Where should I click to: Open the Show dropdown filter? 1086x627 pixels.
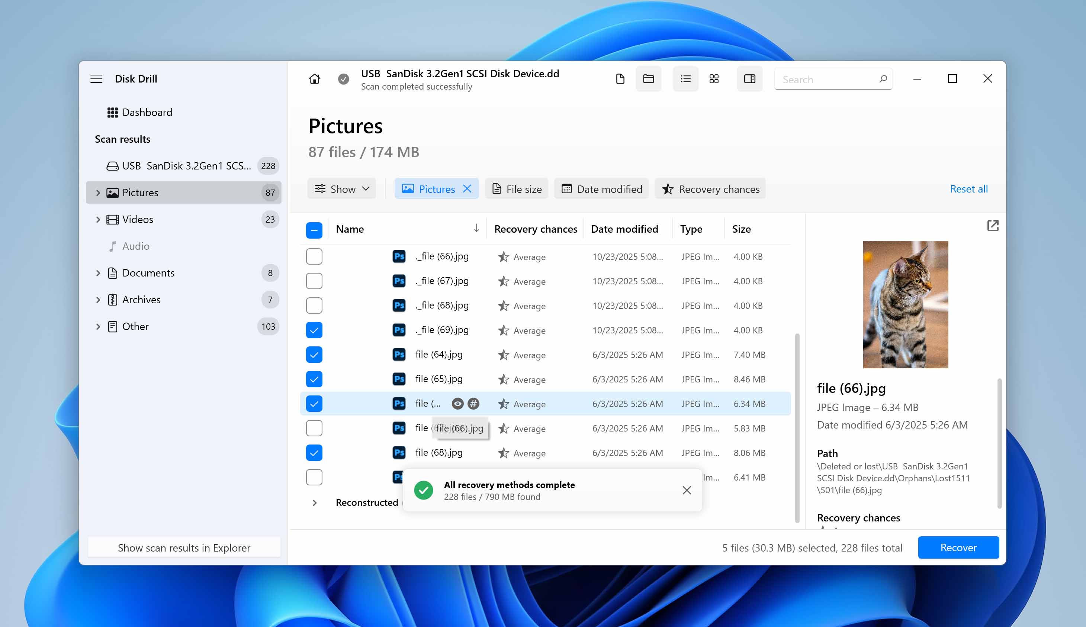point(342,189)
